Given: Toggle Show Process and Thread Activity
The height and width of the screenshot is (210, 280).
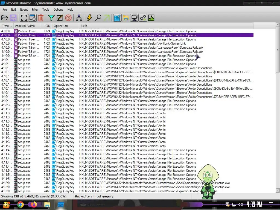Looking at the screenshot, I should point(143,18).
